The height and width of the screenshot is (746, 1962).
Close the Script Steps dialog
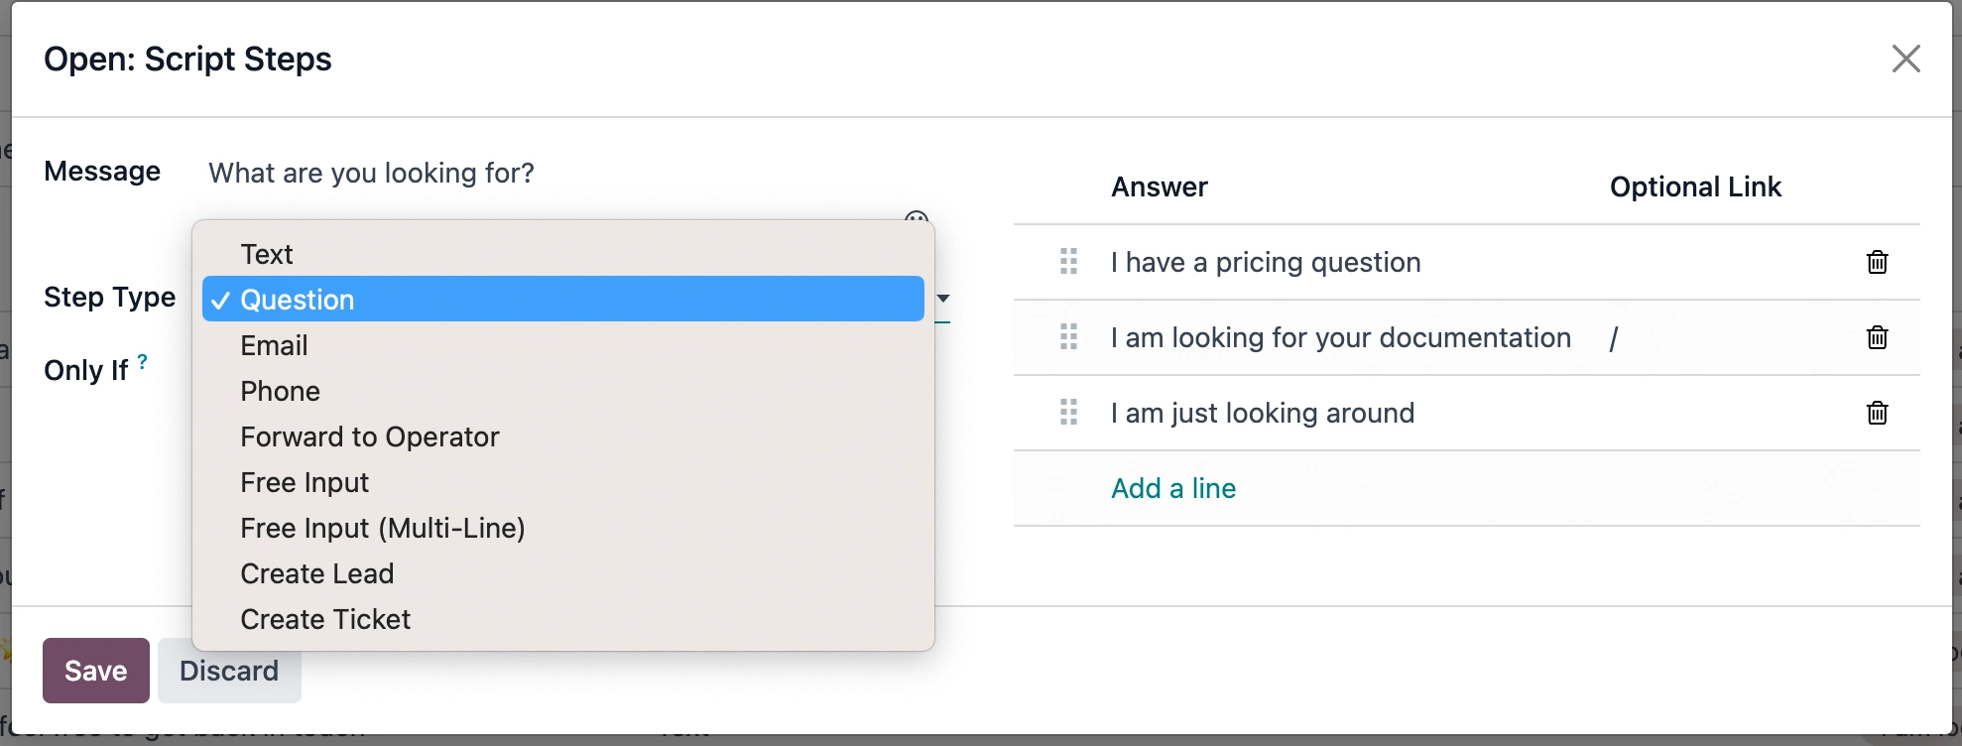pyautogui.click(x=1905, y=59)
